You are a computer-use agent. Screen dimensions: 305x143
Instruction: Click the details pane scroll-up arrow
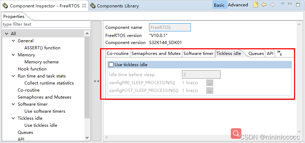pyautogui.click(x=299, y=24)
